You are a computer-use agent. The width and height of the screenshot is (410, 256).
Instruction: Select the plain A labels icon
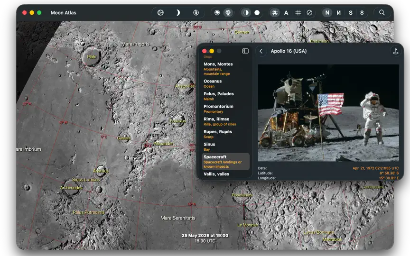pyautogui.click(x=286, y=12)
